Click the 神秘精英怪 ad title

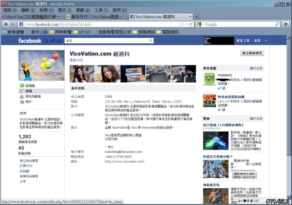click(x=211, y=185)
